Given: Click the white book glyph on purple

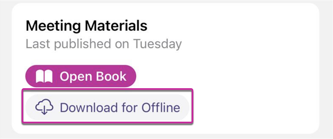Looking at the screenshot, I should click(x=44, y=76).
